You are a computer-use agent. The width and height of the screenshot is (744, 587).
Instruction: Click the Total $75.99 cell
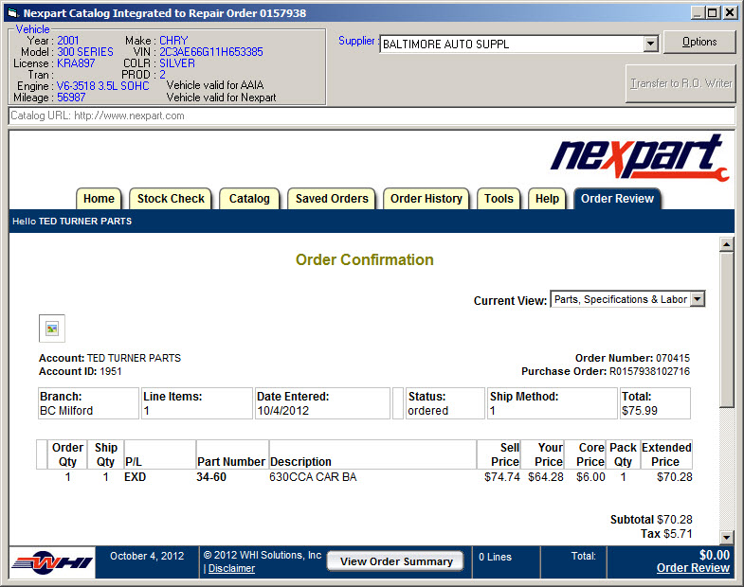pyautogui.click(x=655, y=403)
